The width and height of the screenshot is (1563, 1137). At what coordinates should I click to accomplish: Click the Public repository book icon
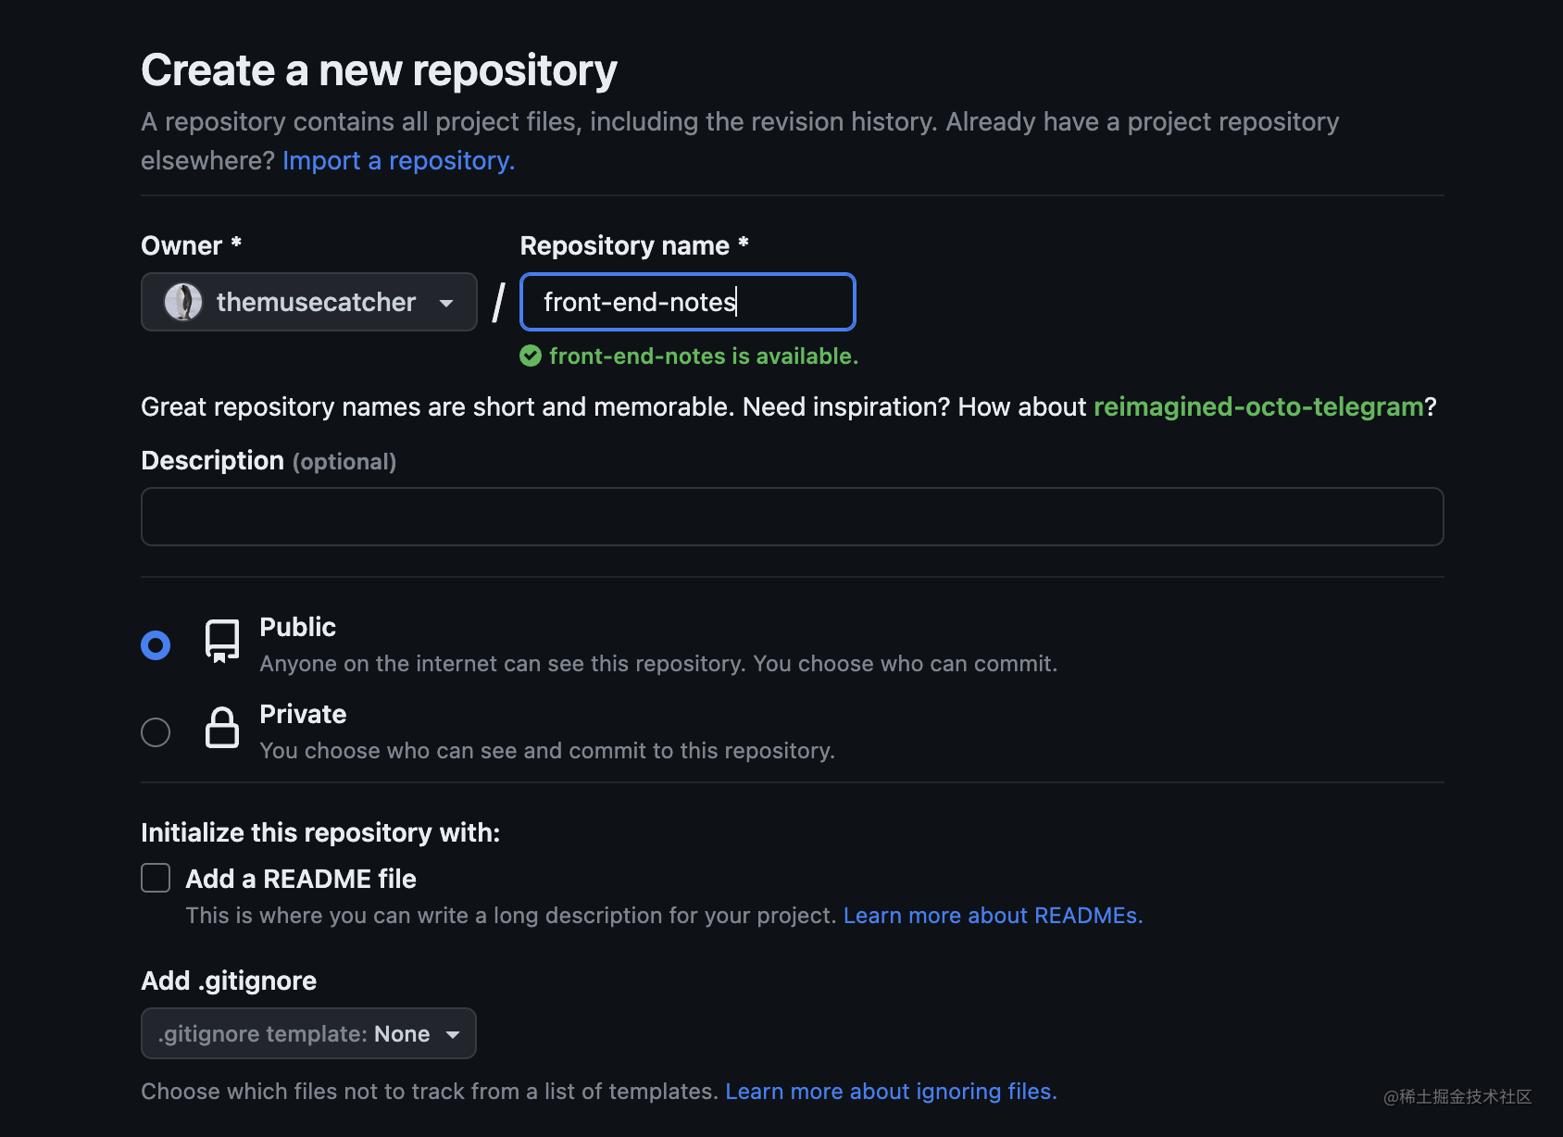click(x=222, y=641)
